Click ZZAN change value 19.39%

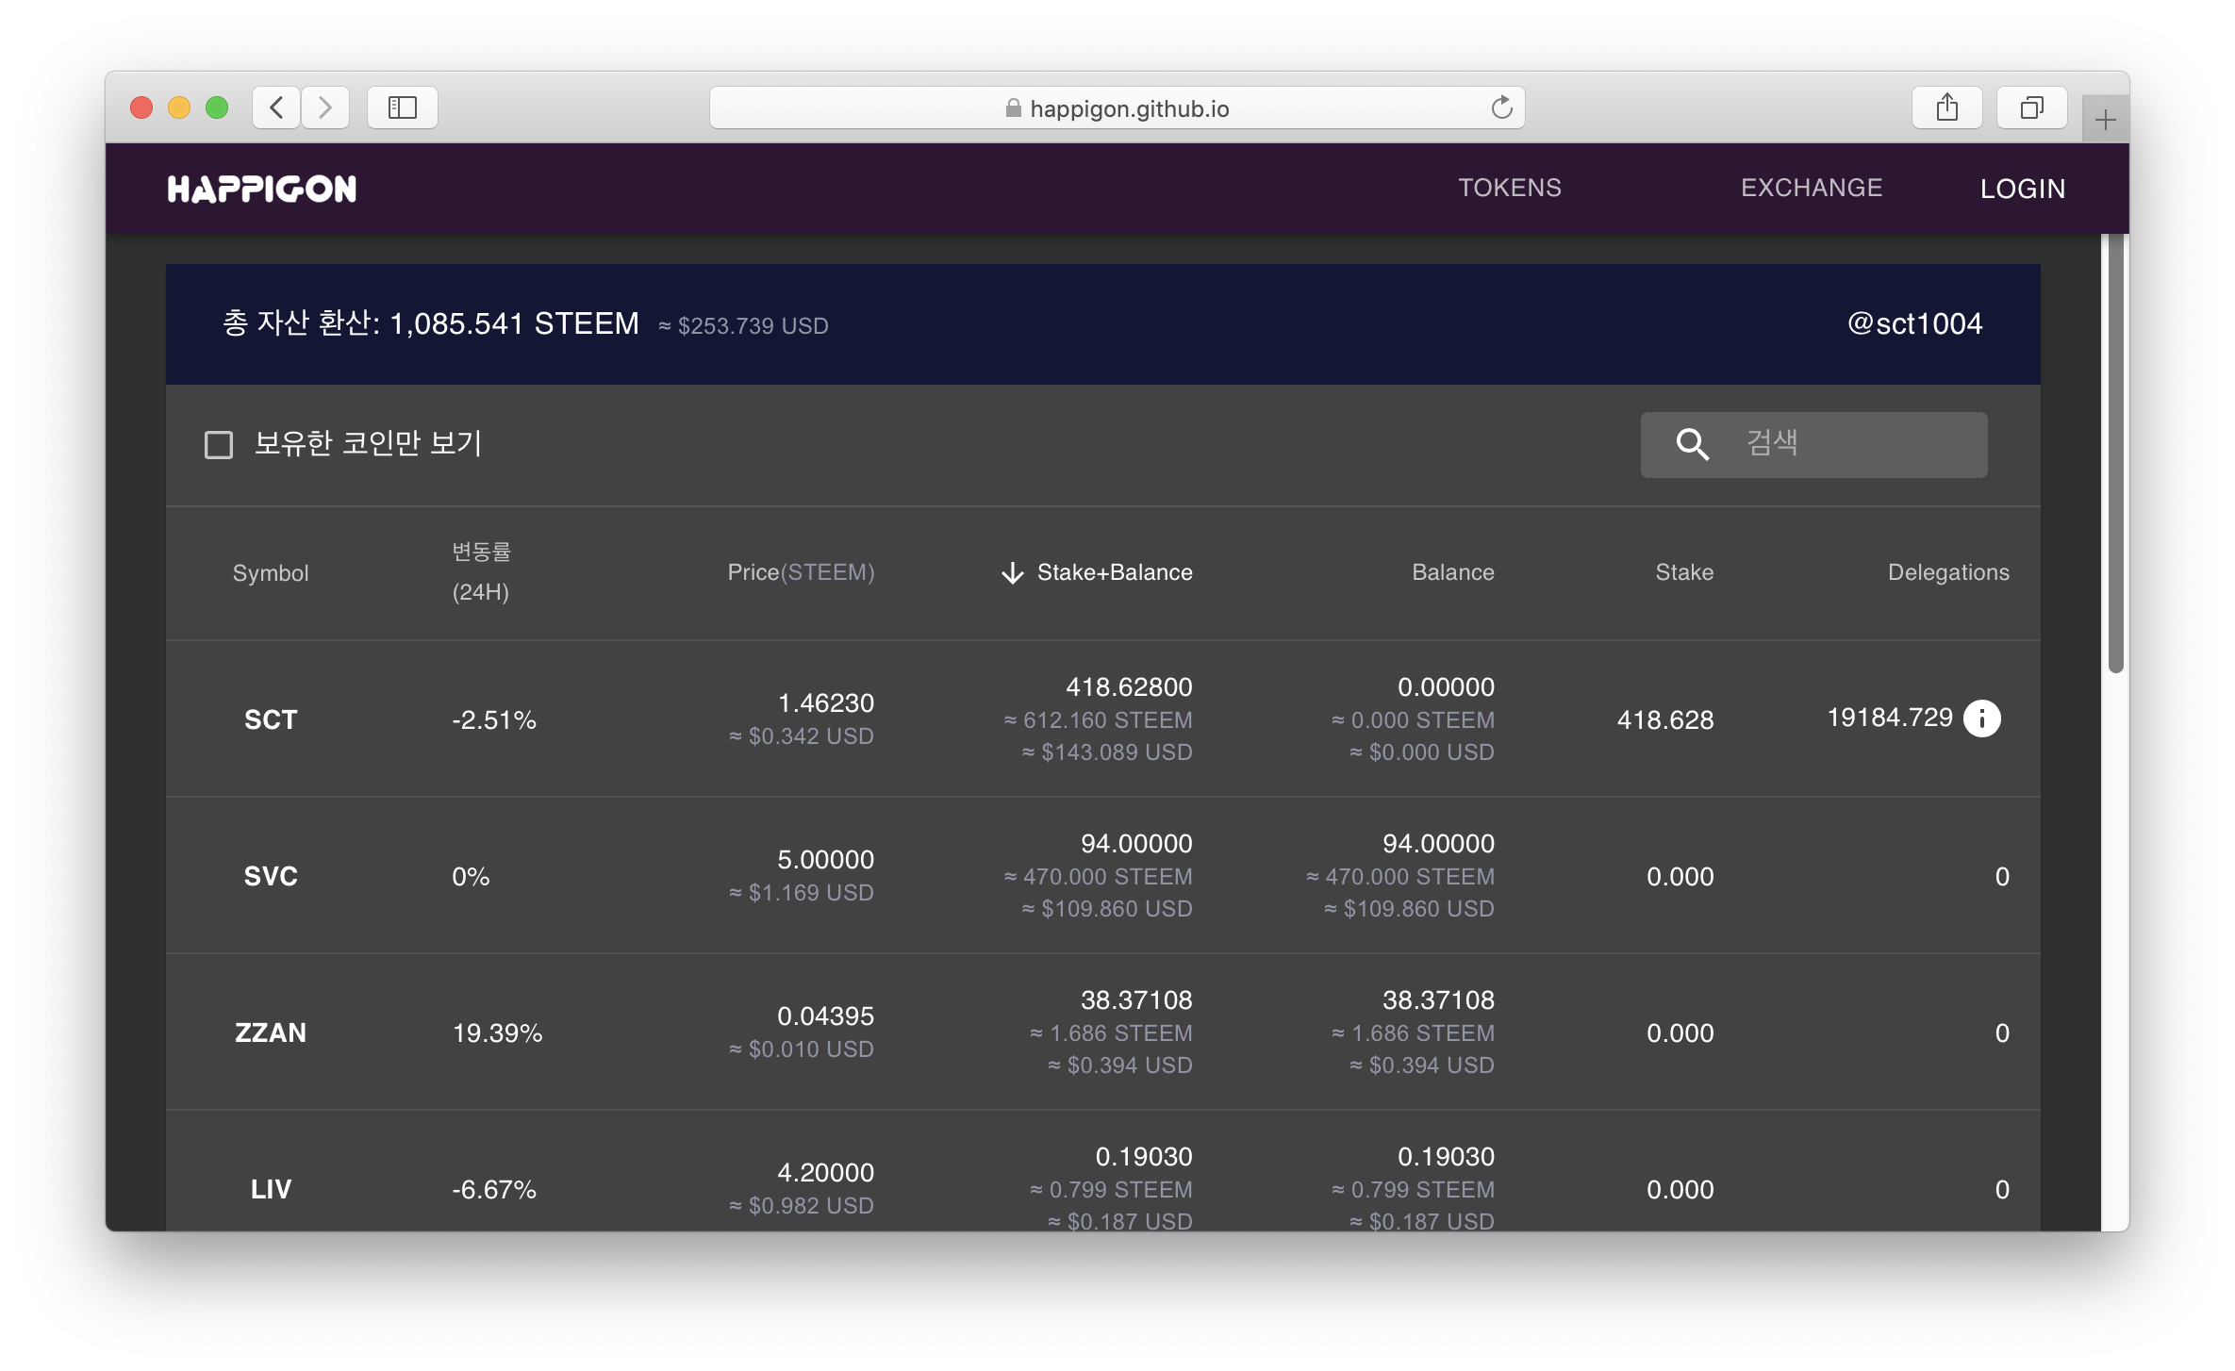(x=497, y=1032)
